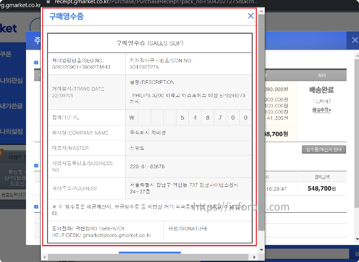Viewport: 359px width, 262px height.
Task: Click the receipt popup vertical scrollbar thumb
Action: (262, 122)
